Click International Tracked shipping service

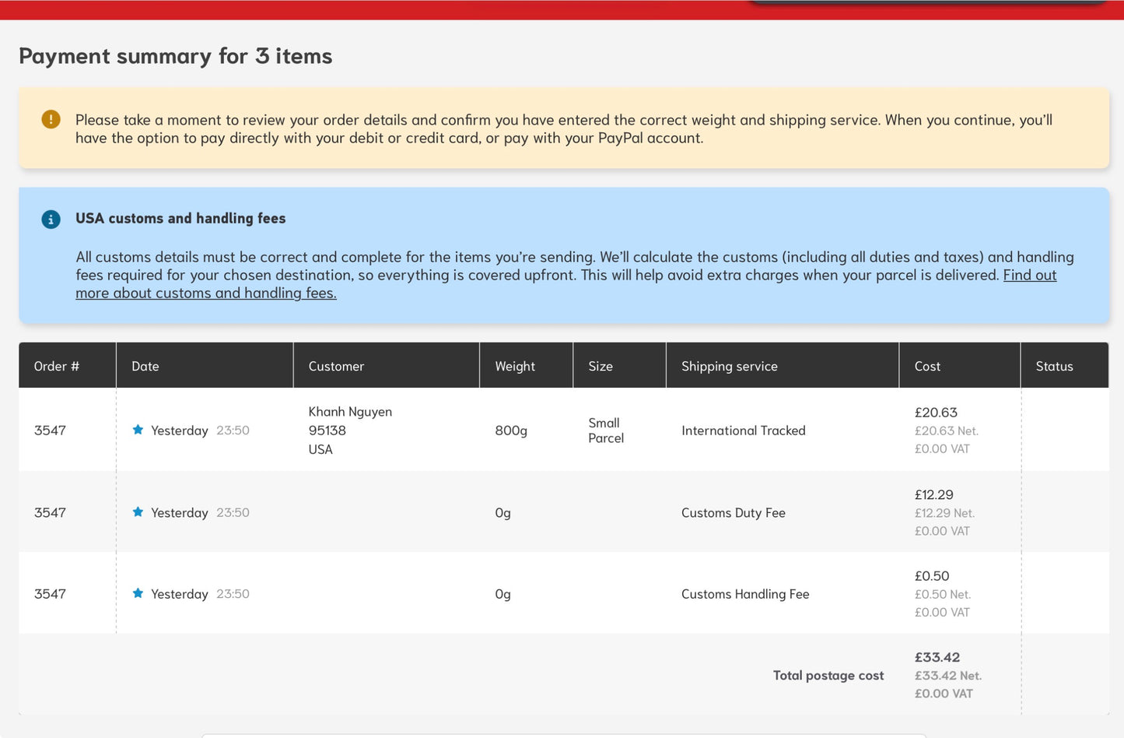point(744,430)
